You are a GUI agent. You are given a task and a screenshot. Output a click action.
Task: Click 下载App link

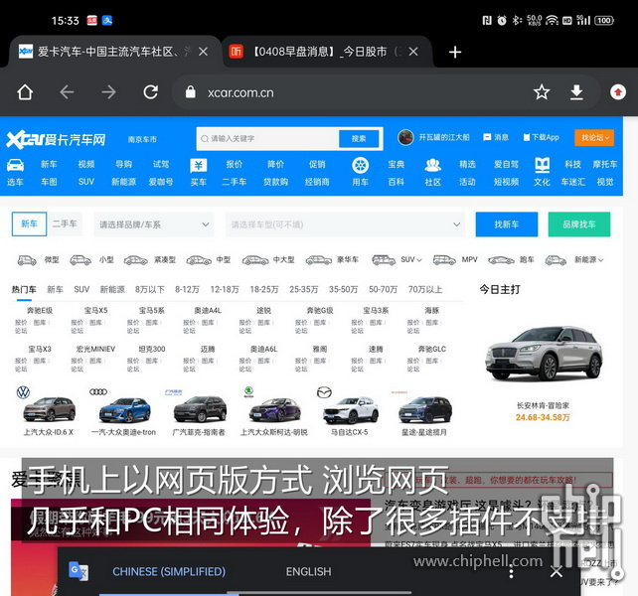[542, 137]
